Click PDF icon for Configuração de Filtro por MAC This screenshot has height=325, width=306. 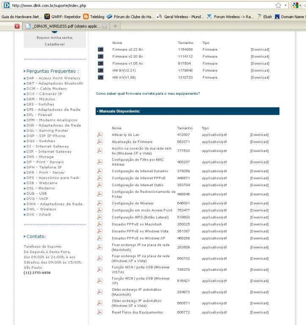click(x=100, y=162)
